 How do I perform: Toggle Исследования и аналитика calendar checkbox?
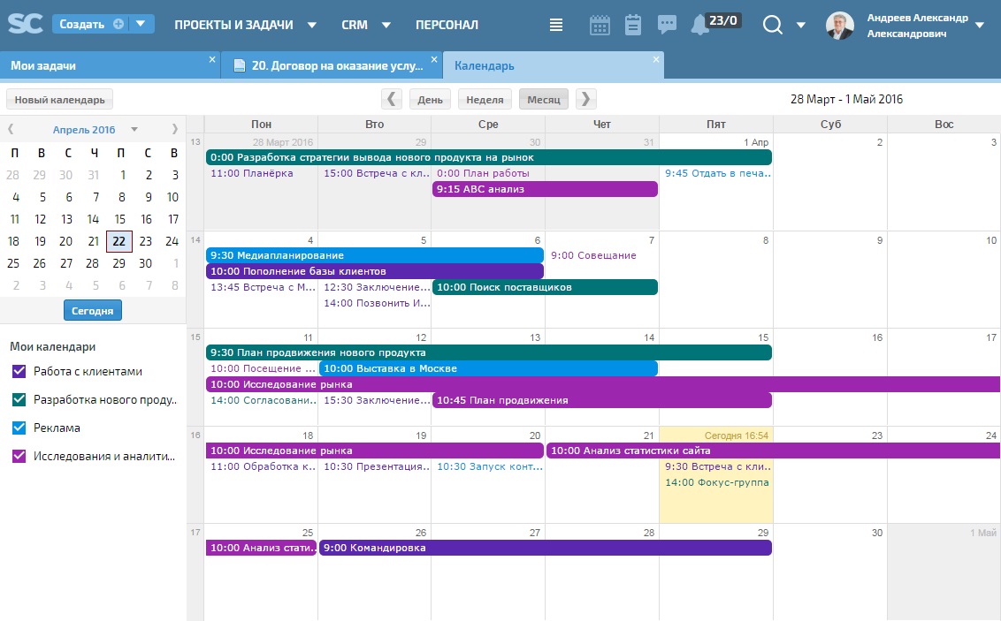(x=19, y=456)
